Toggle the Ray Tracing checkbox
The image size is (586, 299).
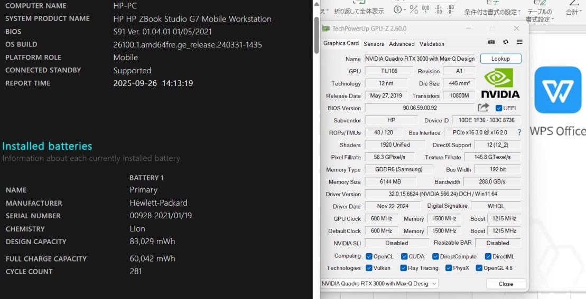(403, 268)
